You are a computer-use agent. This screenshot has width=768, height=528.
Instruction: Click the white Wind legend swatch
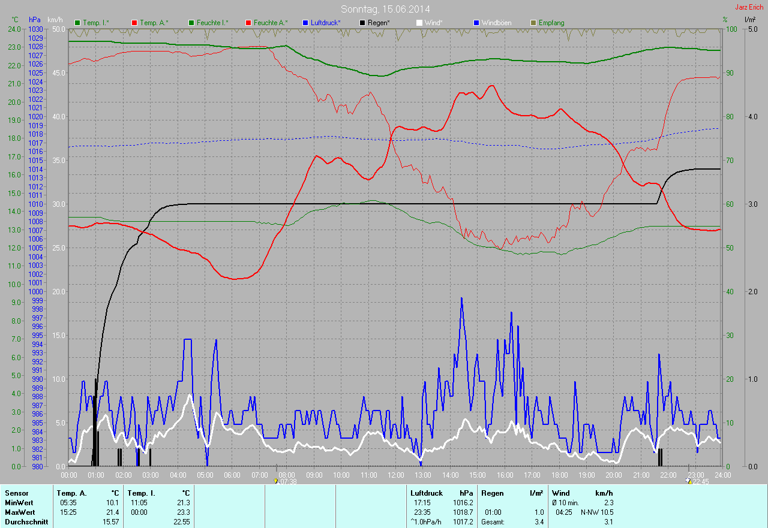click(419, 23)
